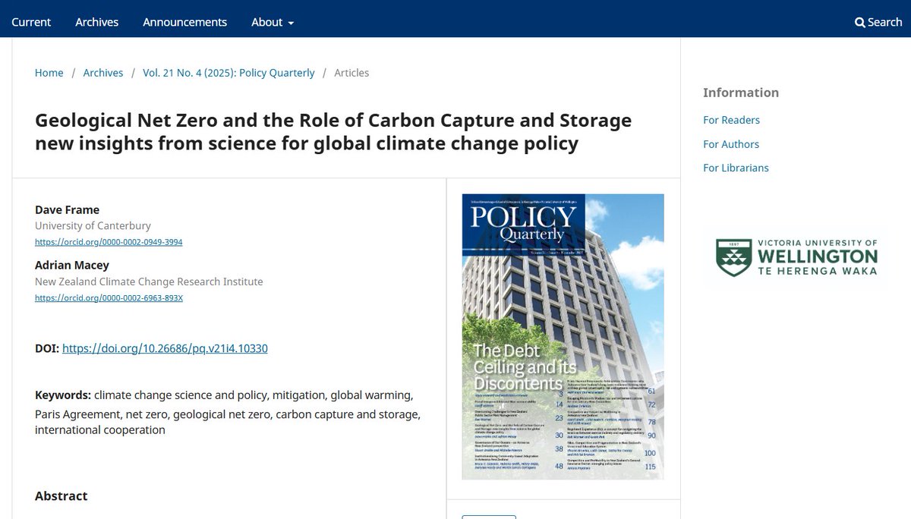Open the Archives navigation item

click(x=97, y=22)
